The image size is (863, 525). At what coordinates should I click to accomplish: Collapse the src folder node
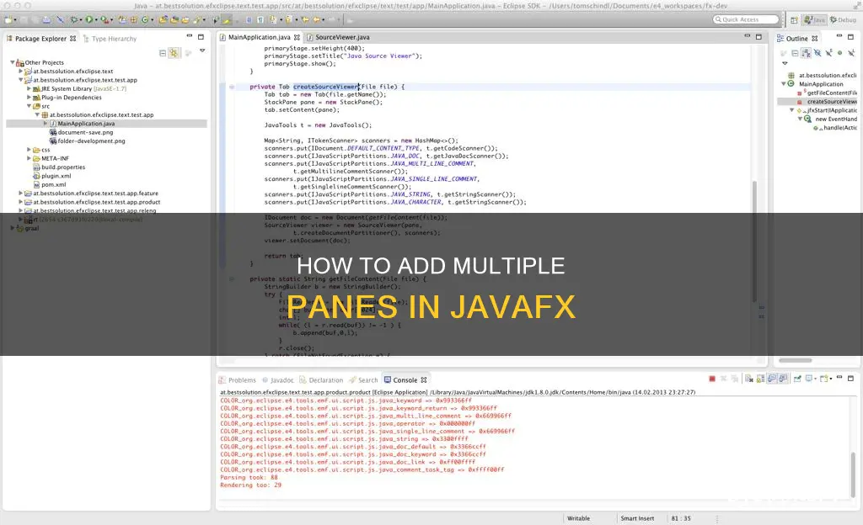[29, 106]
